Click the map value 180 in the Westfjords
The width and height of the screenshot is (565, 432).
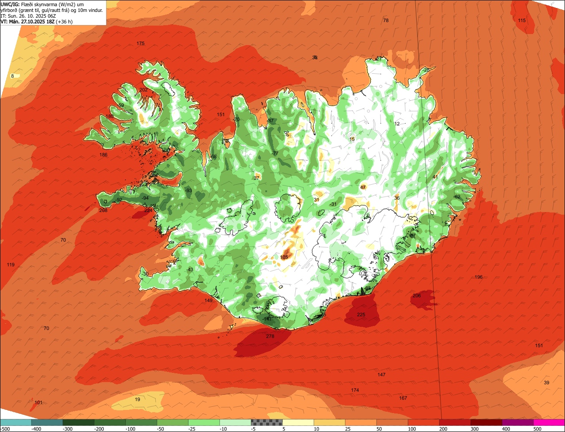click(109, 116)
